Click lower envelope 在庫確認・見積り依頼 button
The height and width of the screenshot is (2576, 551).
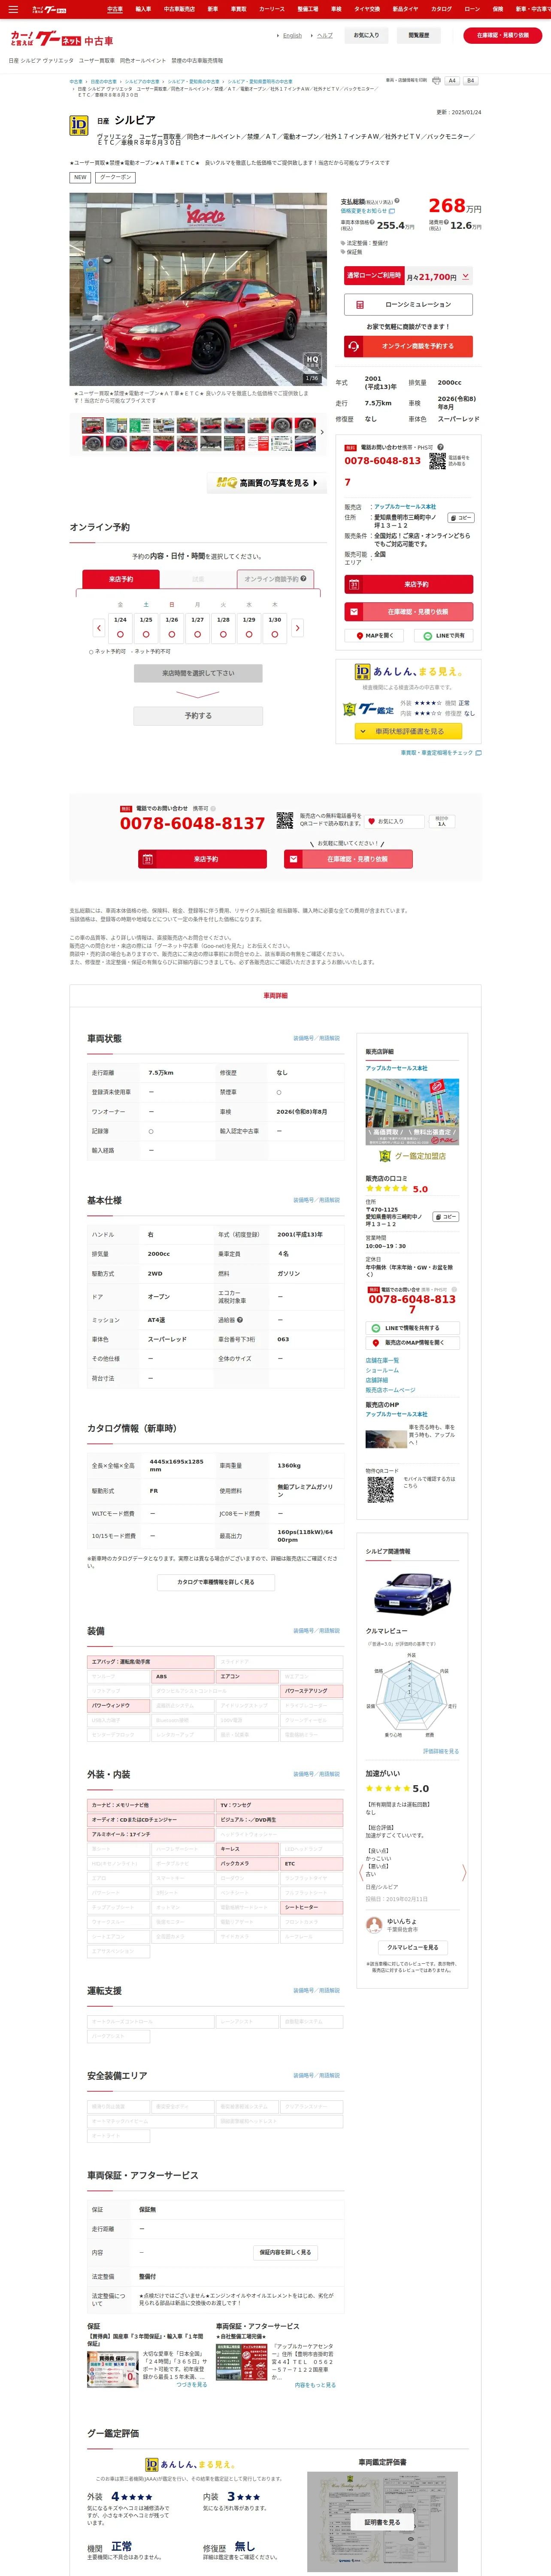point(348,859)
